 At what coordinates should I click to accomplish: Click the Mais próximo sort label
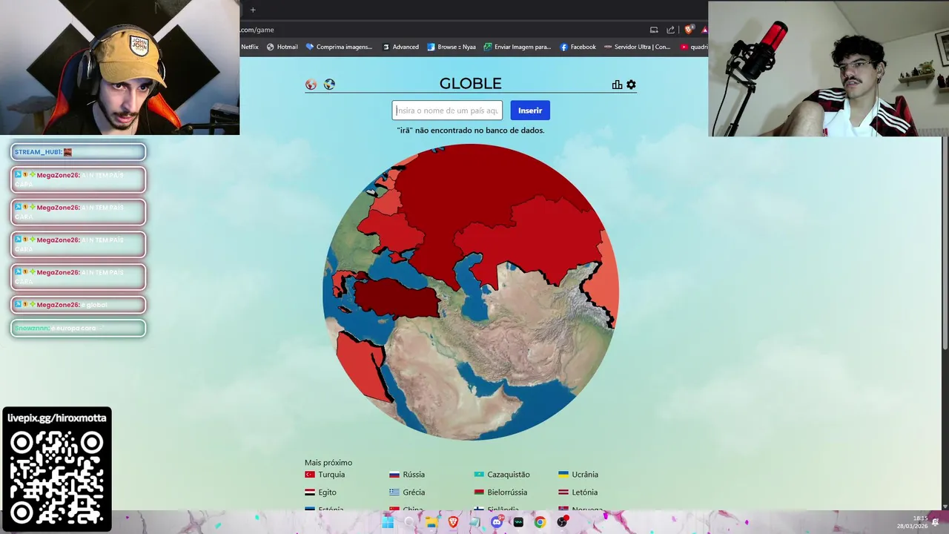pyautogui.click(x=328, y=463)
